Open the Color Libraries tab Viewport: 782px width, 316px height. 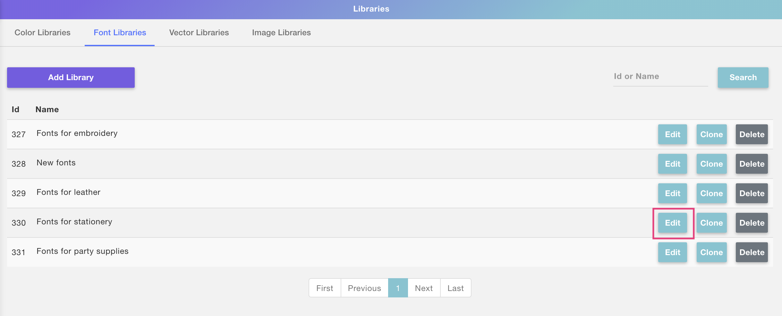tap(42, 33)
